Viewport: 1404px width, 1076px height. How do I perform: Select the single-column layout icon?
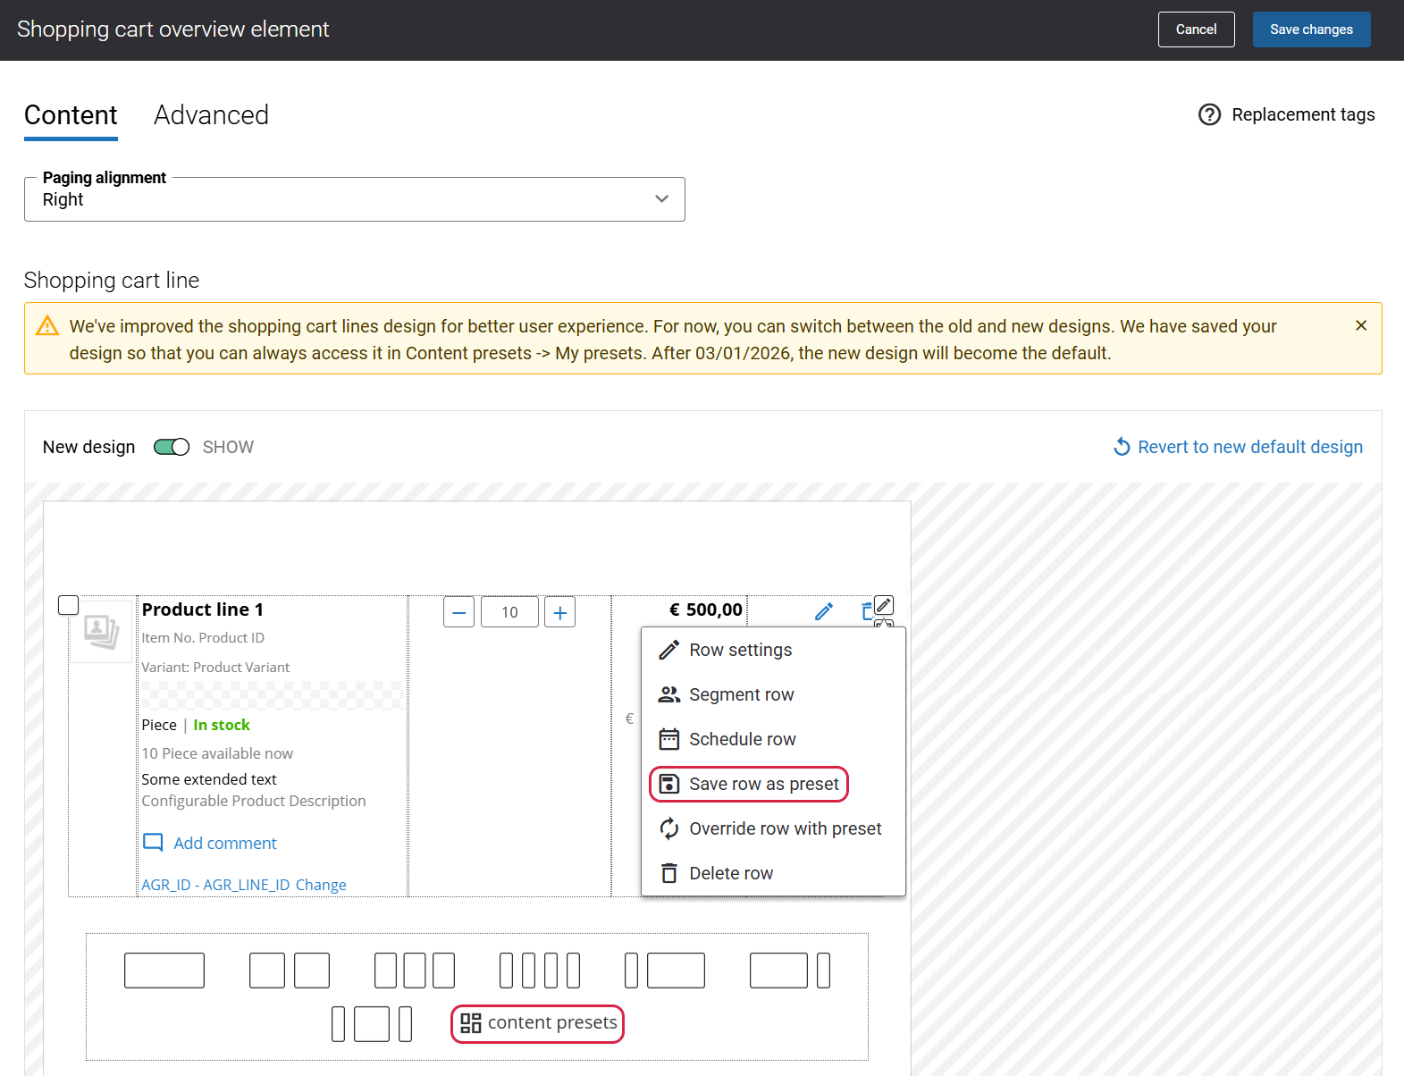pos(164,971)
